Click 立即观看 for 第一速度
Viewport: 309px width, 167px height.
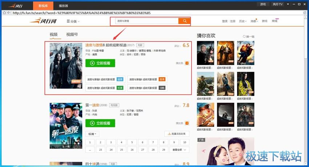tap(100, 123)
